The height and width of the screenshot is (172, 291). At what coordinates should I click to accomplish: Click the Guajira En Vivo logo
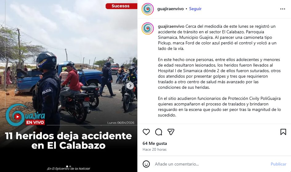(26, 115)
